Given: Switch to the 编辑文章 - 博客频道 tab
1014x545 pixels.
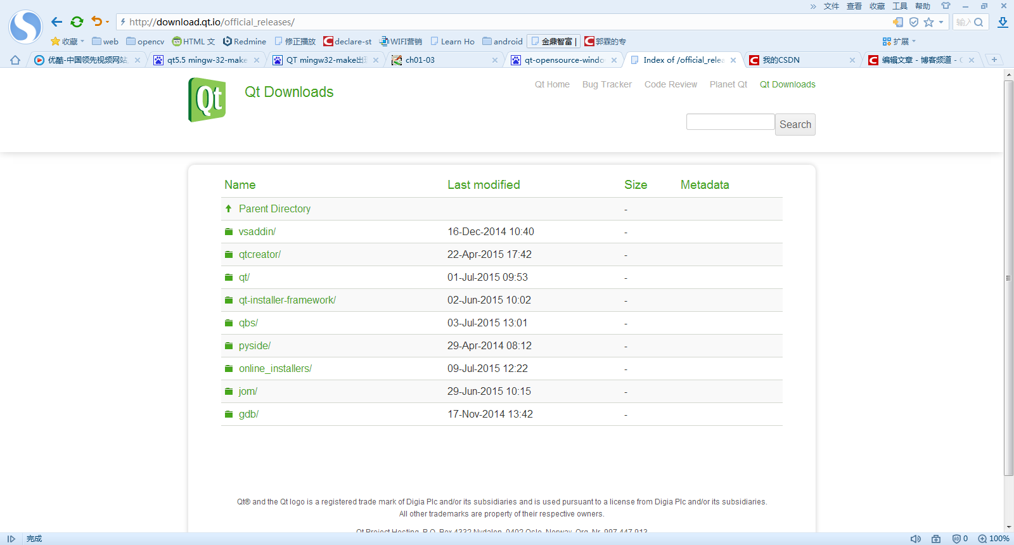Looking at the screenshot, I should tap(922, 60).
